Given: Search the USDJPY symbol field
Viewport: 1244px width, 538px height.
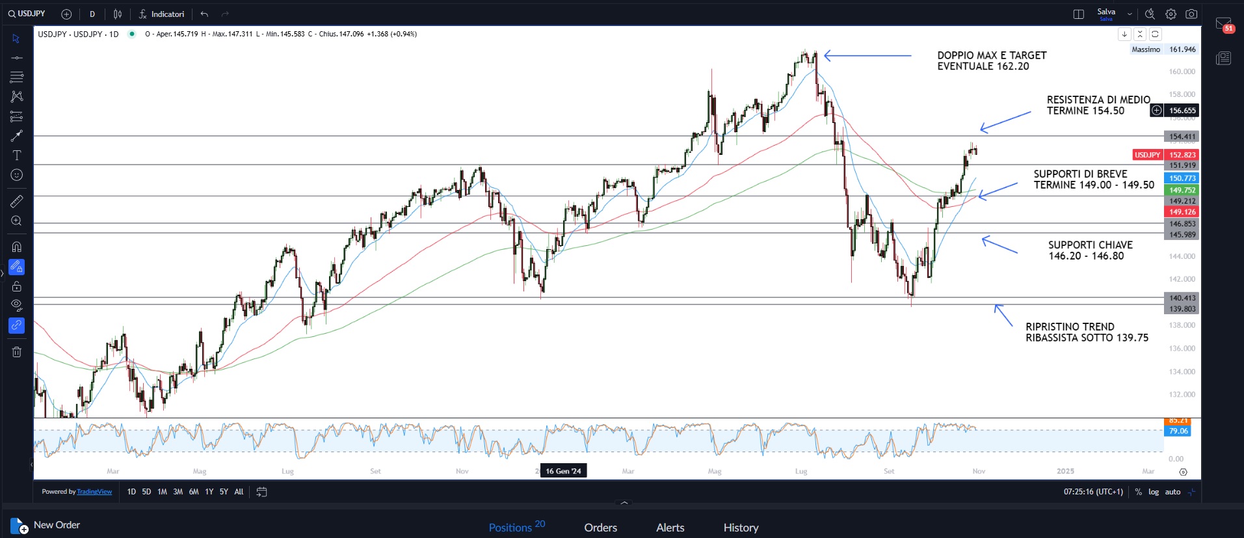Looking at the screenshot, I should 27,14.
